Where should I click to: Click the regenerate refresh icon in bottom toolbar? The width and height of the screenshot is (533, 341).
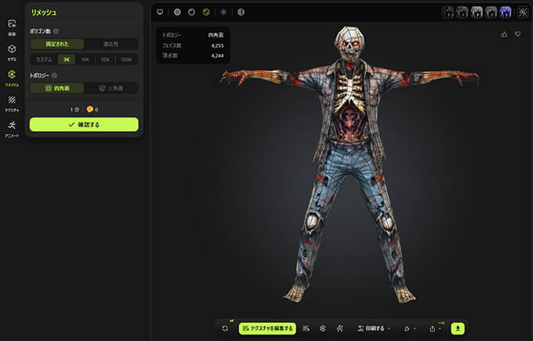pyautogui.click(x=225, y=328)
